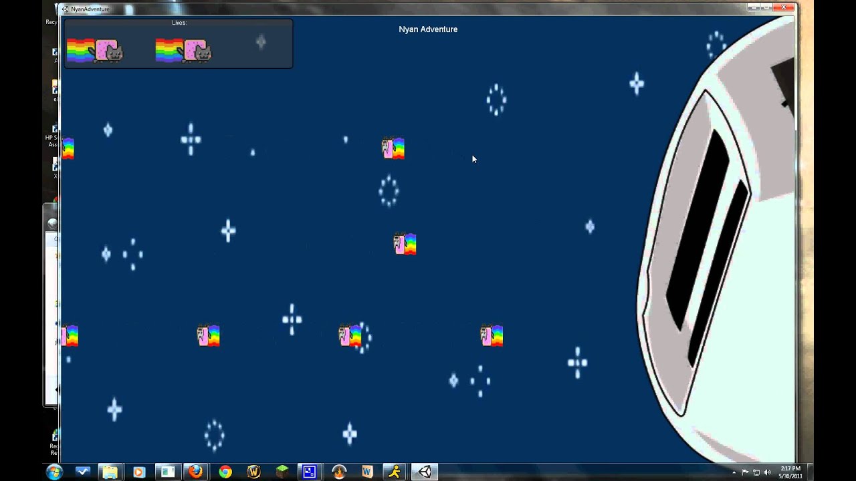
Task: Open Google Chrome from the taskbar
Action: tap(225, 472)
